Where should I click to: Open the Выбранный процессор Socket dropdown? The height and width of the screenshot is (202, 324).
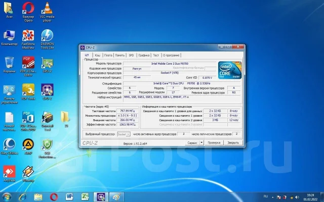[x=124, y=134]
